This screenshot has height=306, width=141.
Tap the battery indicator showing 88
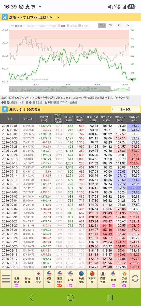click(x=131, y=7)
